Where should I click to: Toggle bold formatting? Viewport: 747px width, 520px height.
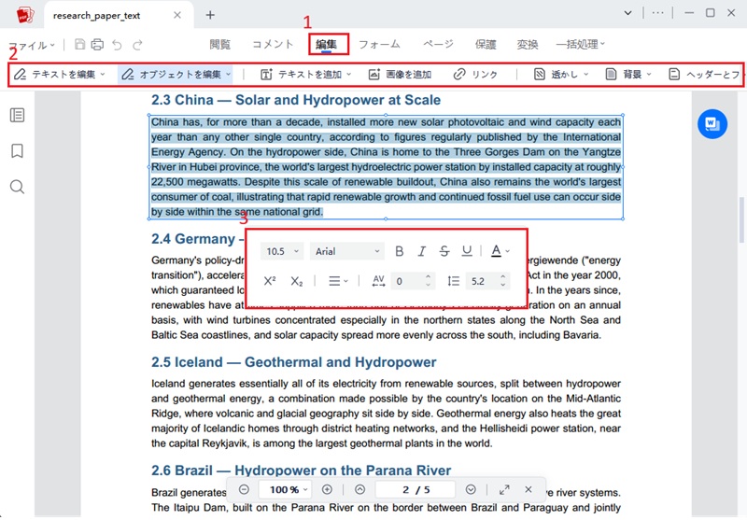[x=400, y=251]
